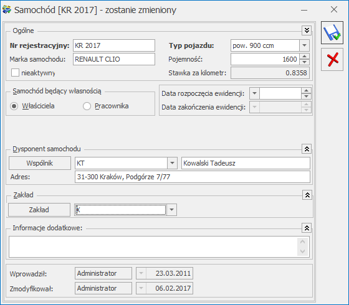Increase the Data rozpoczęcia ewidencji date spinner
The width and height of the screenshot is (349, 305).
(306, 90)
